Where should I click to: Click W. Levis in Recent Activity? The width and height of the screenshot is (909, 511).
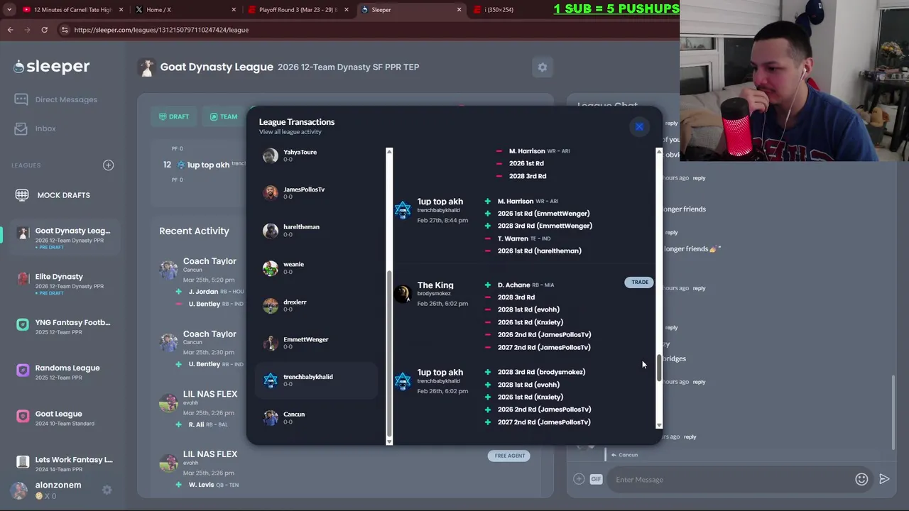click(213, 485)
